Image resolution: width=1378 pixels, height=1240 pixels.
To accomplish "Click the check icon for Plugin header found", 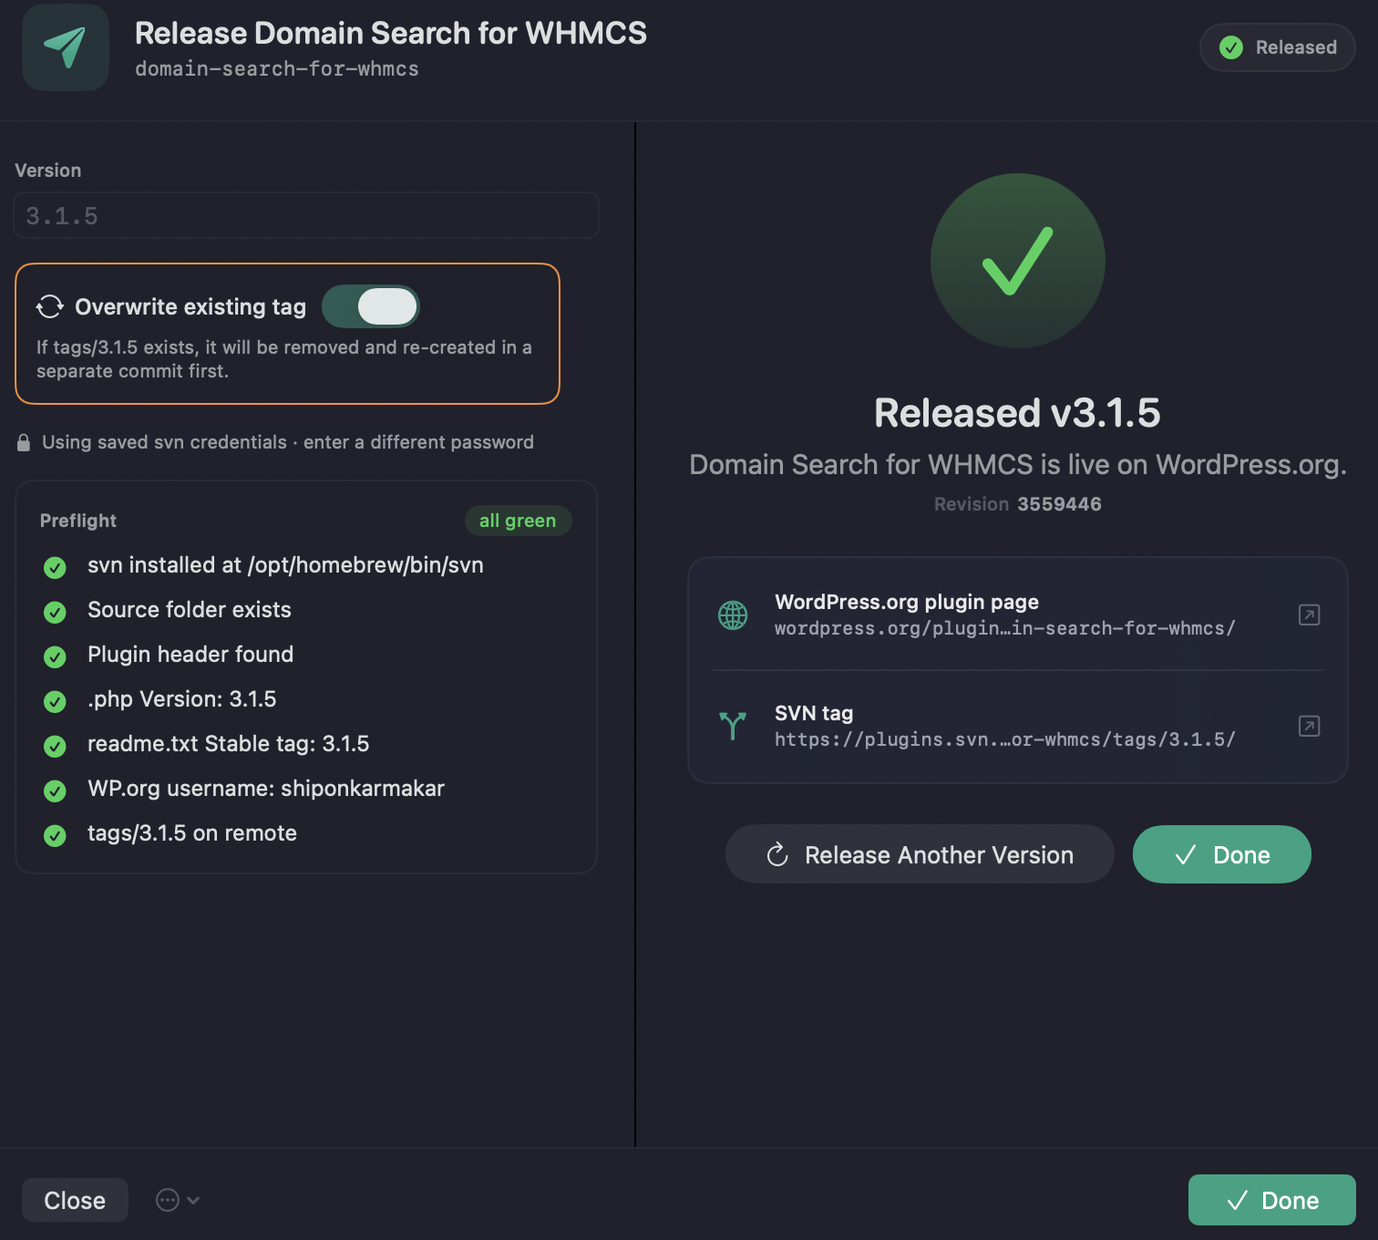I will pos(55,657).
